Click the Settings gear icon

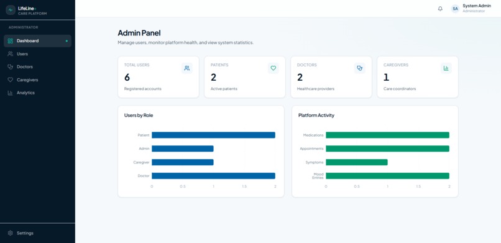[x=10, y=233]
